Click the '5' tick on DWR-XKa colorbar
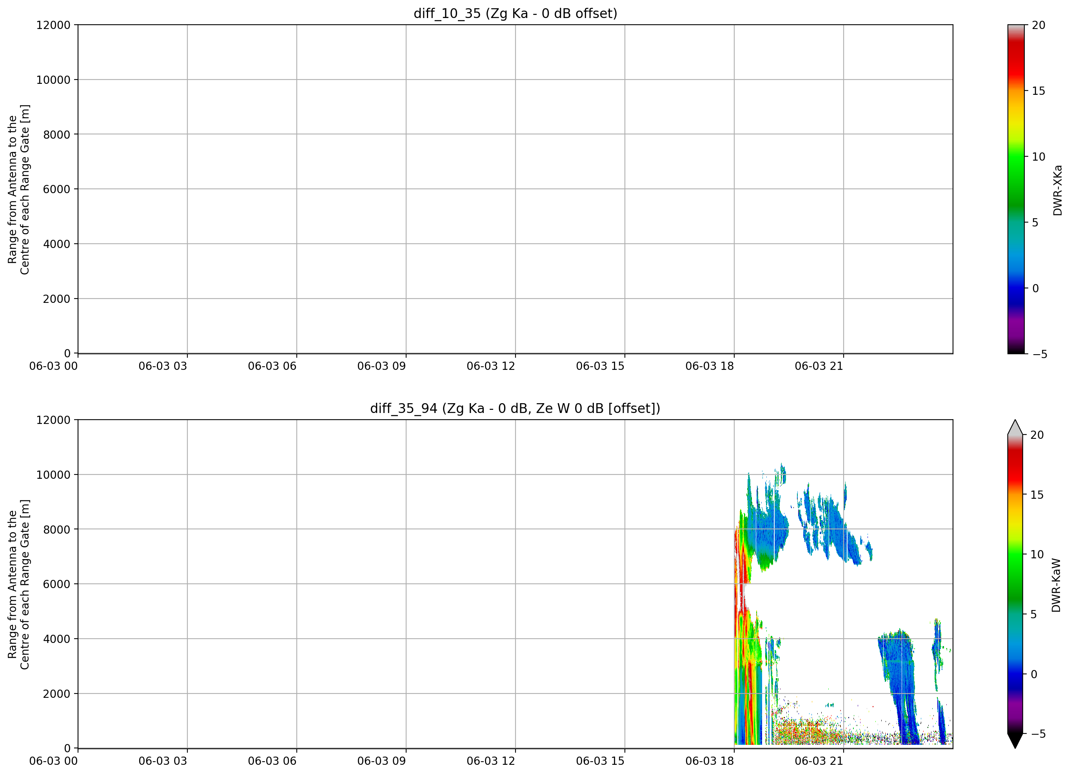Image resolution: width=1071 pixels, height=775 pixels. point(1035,222)
